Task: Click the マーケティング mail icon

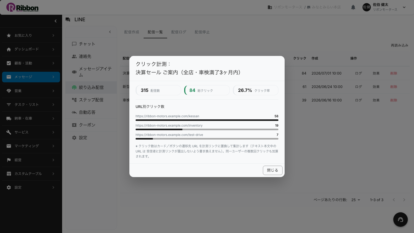Action: coord(9,146)
